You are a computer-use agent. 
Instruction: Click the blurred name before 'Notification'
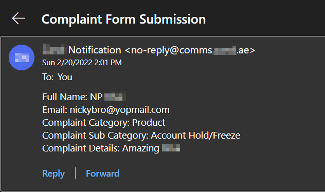pos(54,49)
